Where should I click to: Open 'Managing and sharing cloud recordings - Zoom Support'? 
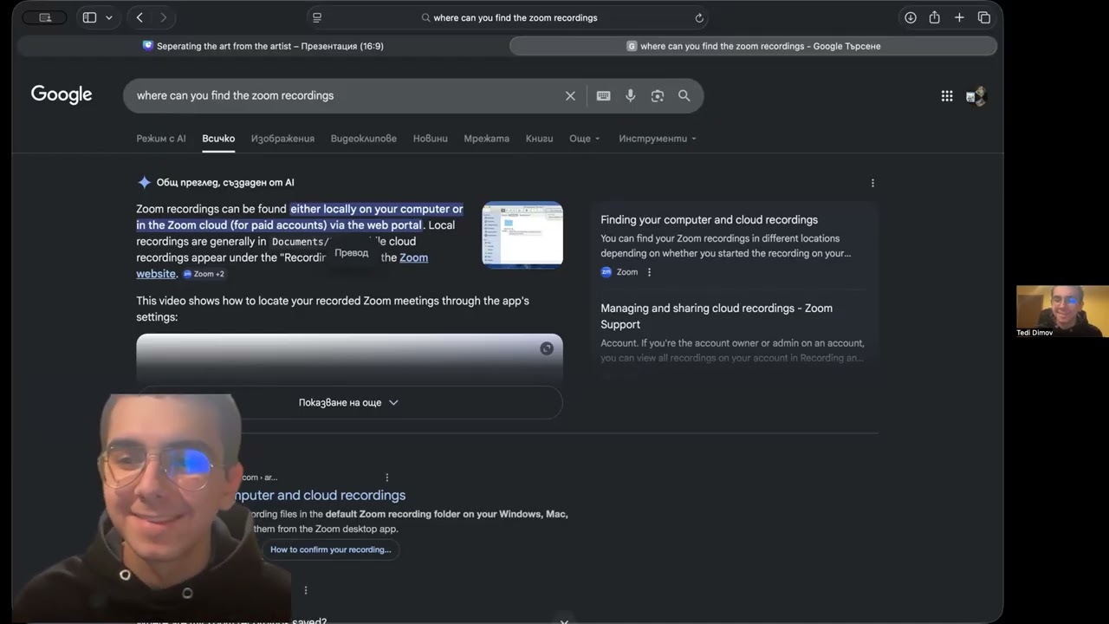coord(717,316)
